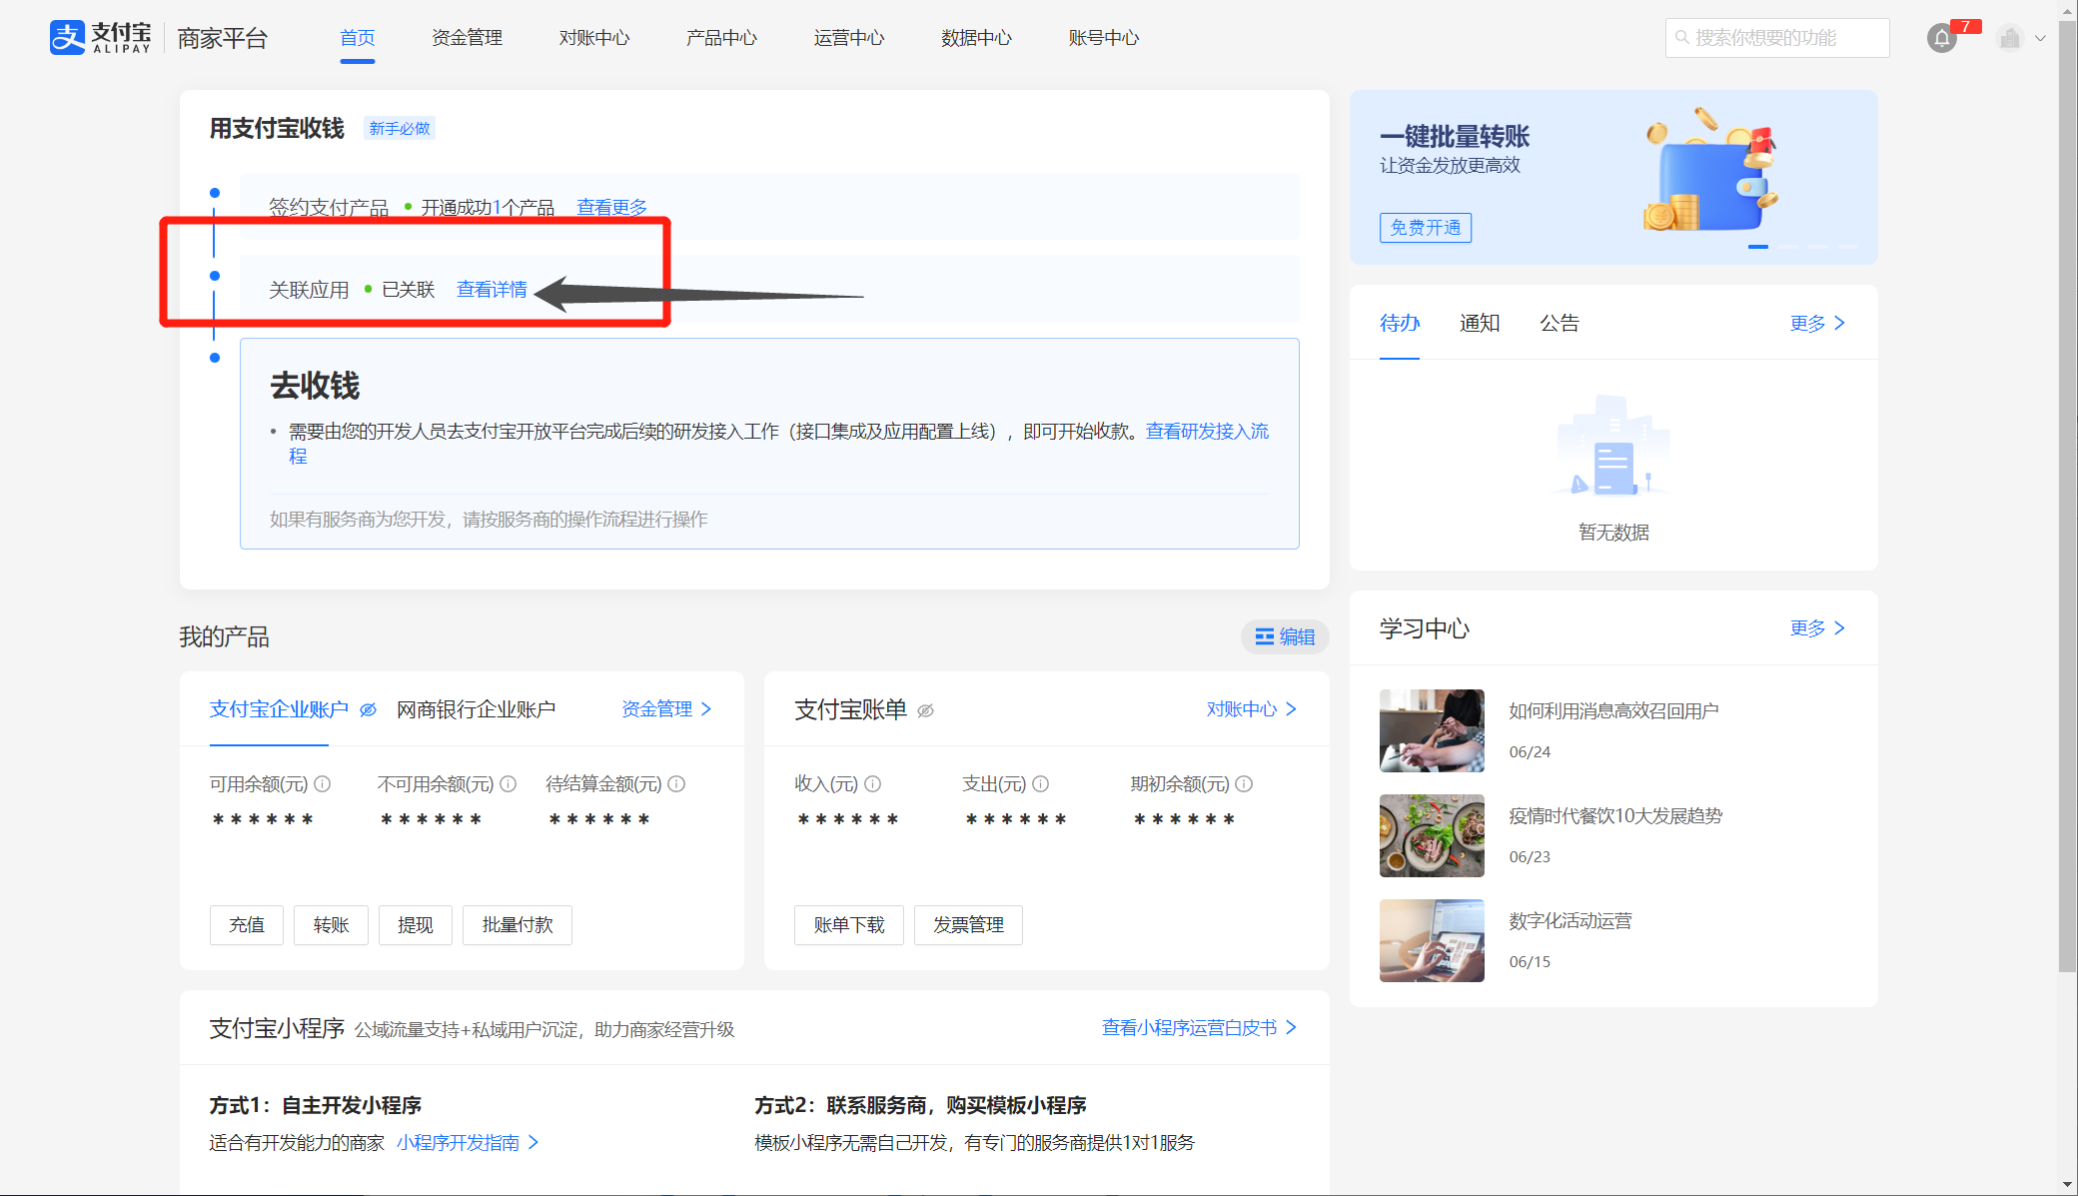Switch to the 待办 tab
This screenshot has width=2078, height=1196.
point(1400,323)
